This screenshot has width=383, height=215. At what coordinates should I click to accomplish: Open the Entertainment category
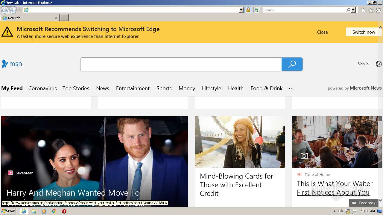point(133,88)
